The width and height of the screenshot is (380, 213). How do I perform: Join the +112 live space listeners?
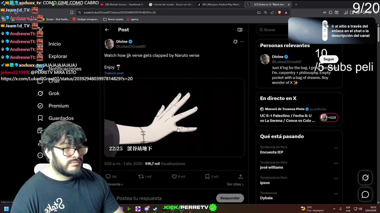pyautogui.click(x=329, y=117)
